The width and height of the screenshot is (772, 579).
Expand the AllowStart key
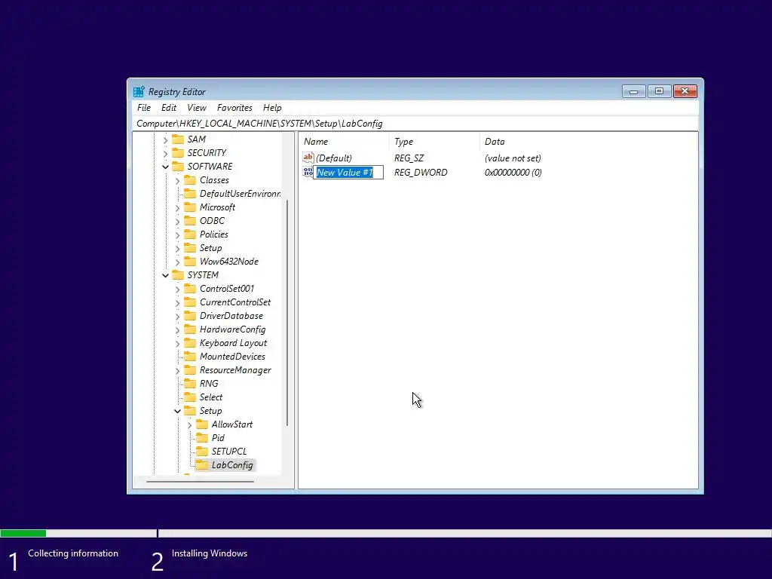coord(189,425)
